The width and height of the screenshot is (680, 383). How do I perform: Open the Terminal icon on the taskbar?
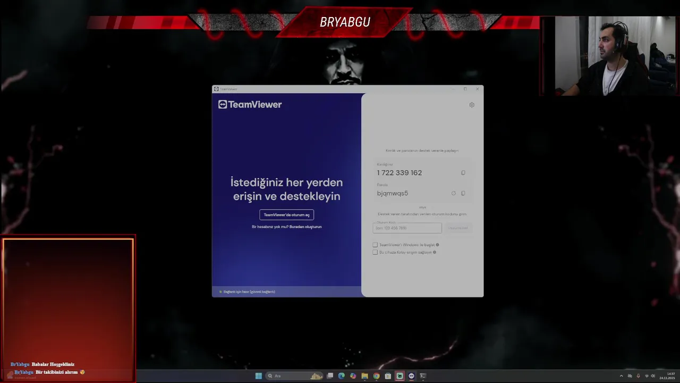coord(423,376)
